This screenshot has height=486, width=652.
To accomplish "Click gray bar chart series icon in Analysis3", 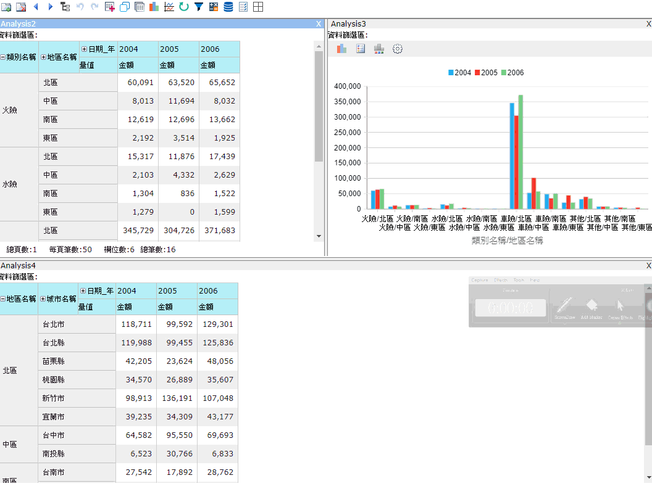I will (379, 49).
